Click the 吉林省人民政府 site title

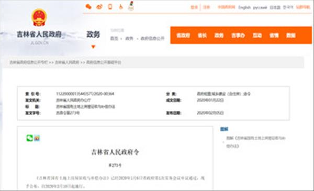tap(39, 34)
